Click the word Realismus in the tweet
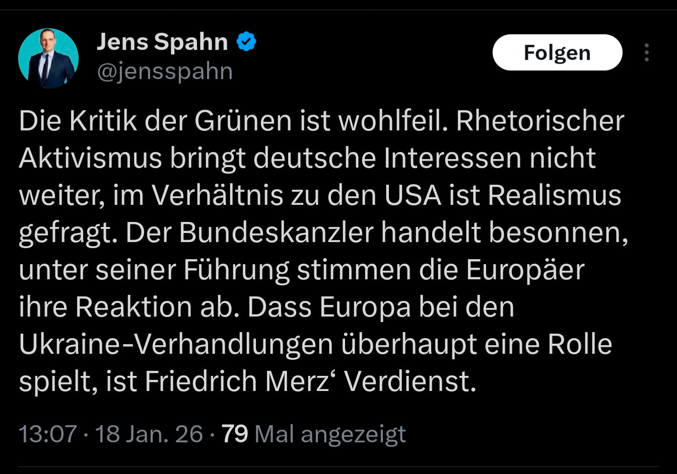This screenshot has width=677, height=474. pyautogui.click(x=555, y=196)
